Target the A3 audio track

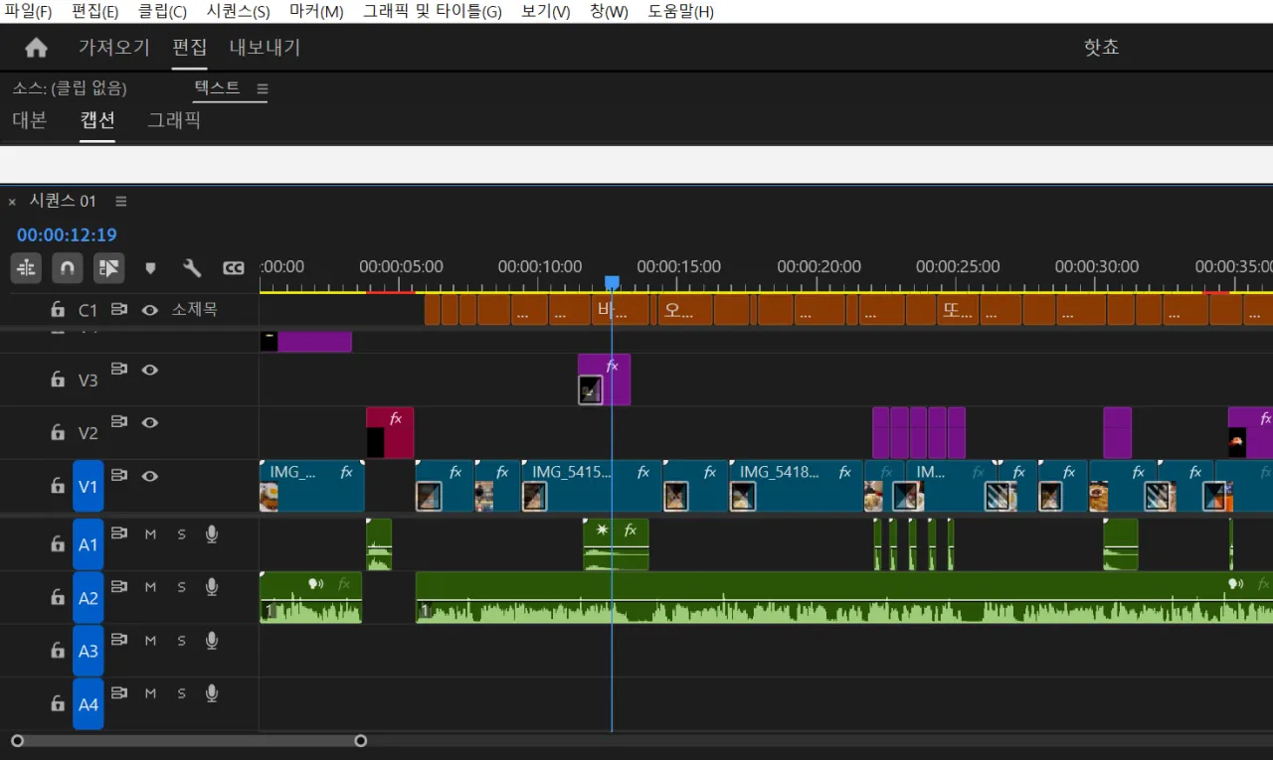tap(89, 651)
